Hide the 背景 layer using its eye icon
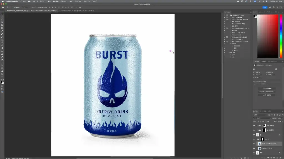Image resolution: width=284 pixels, height=159 pixels. pyautogui.click(x=254, y=153)
